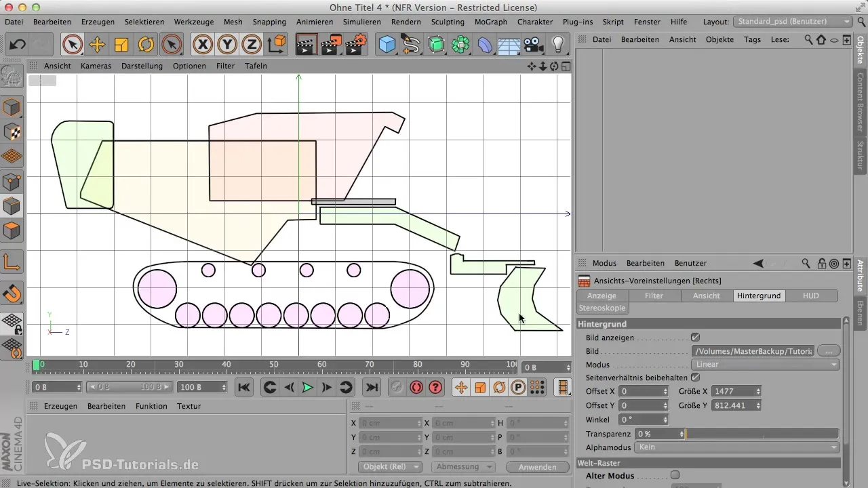This screenshot has width=868, height=488.
Task: Open the Objects manager Tags menu
Action: (752, 39)
